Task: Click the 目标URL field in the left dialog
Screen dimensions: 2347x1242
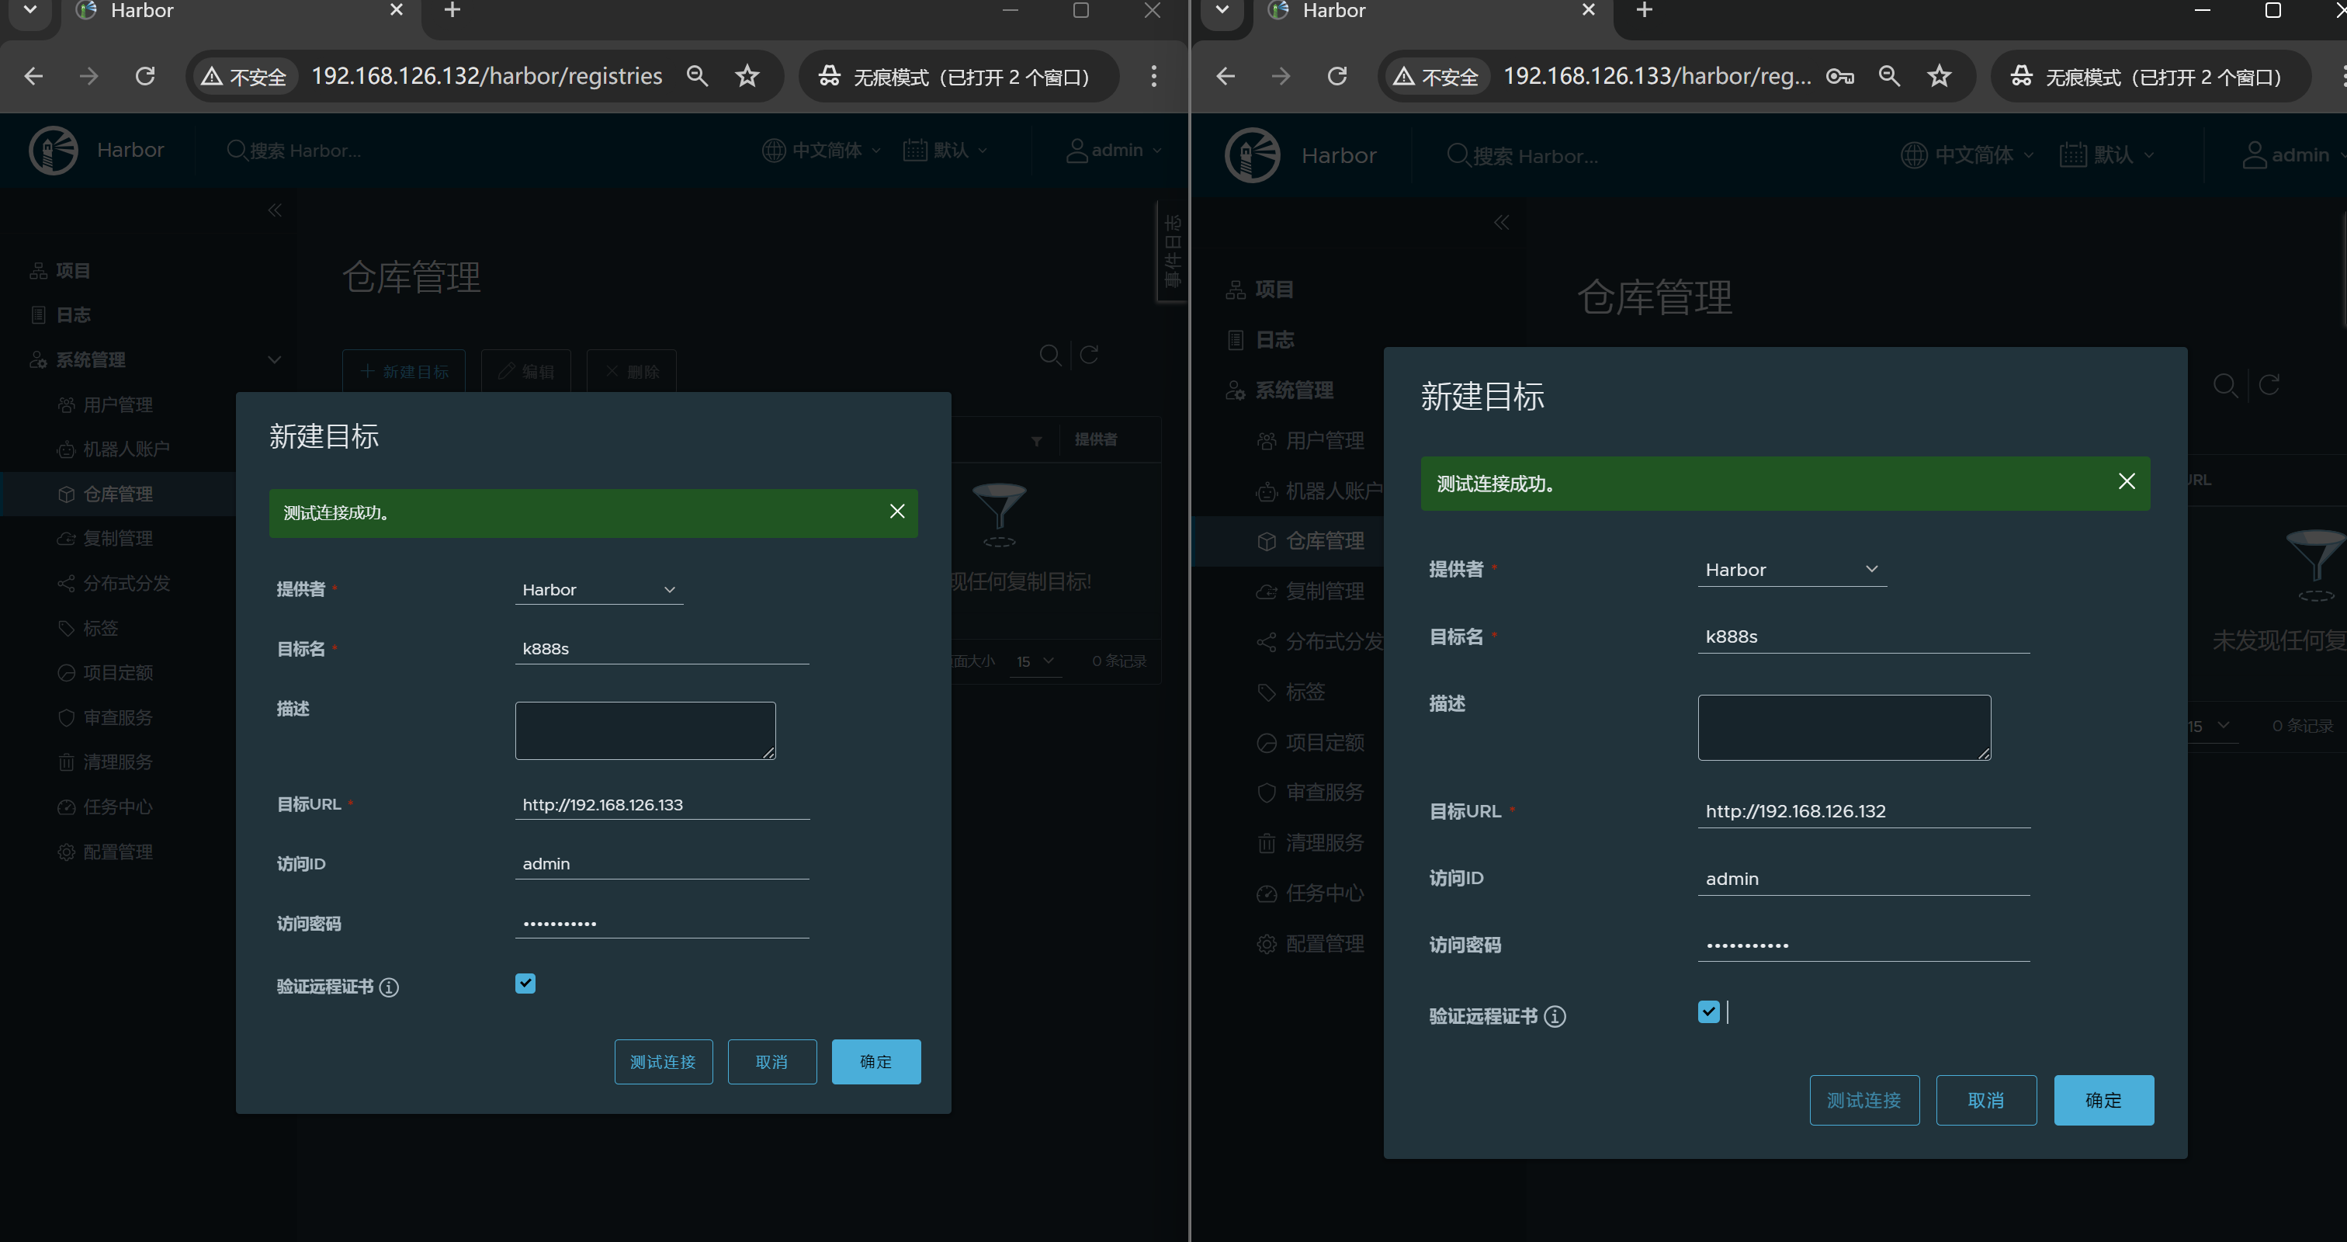Action: (661, 805)
